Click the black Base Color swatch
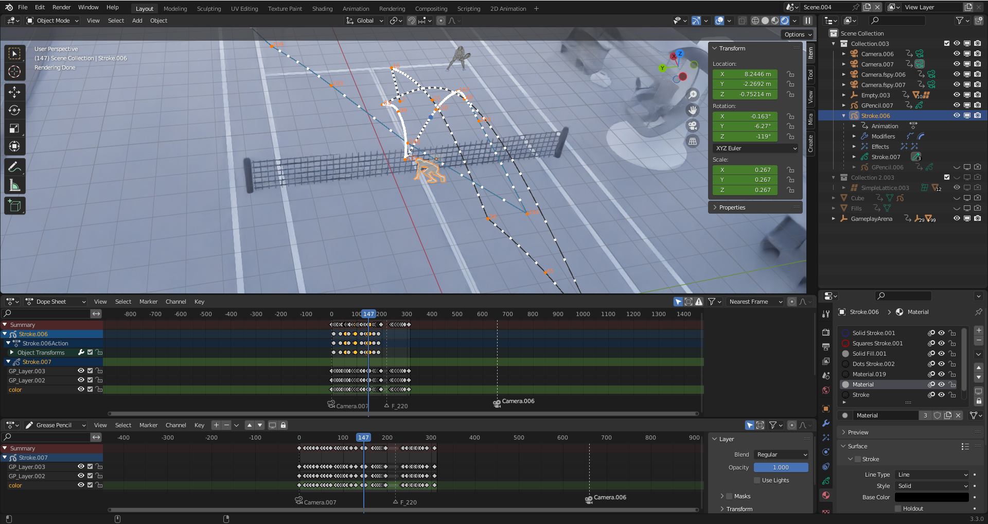Viewport: 988px width, 524px height. 931,497
